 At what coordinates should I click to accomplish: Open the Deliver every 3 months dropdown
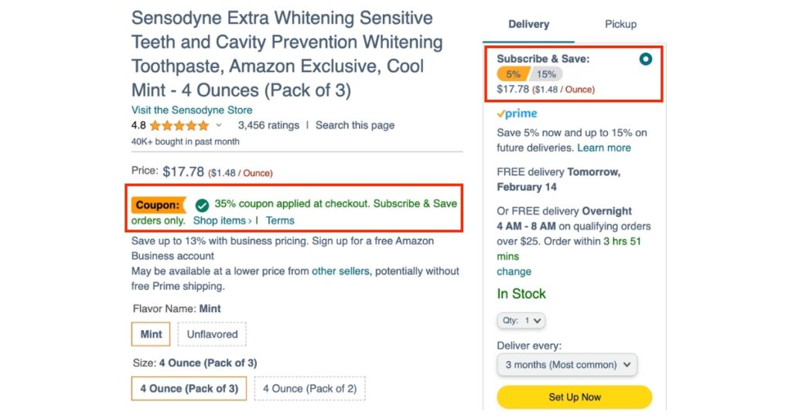click(x=567, y=364)
